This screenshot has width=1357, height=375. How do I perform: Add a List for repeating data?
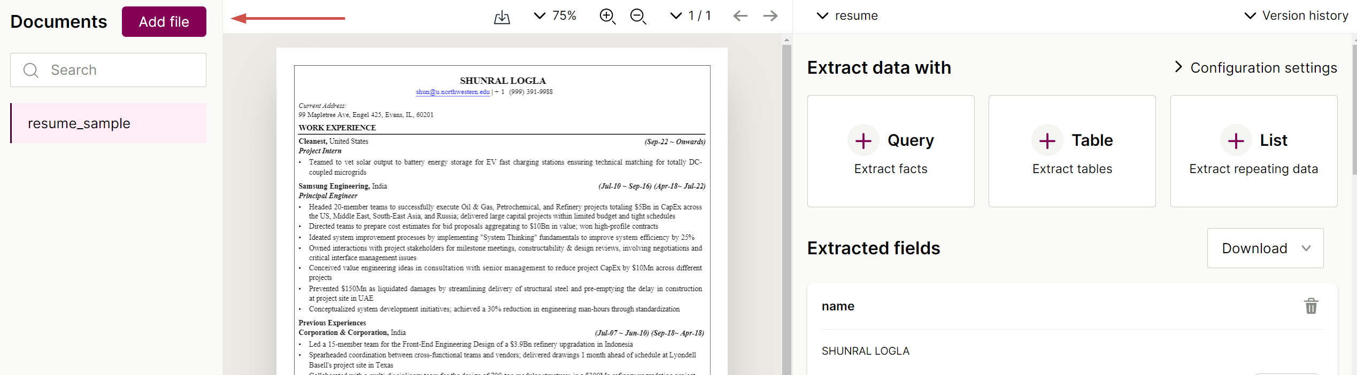[x=1254, y=151]
